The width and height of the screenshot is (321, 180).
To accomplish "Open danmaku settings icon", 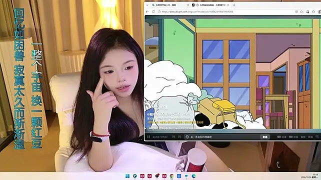I will click(x=179, y=137).
